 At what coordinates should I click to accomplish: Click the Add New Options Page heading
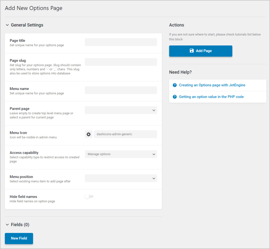click(x=33, y=8)
